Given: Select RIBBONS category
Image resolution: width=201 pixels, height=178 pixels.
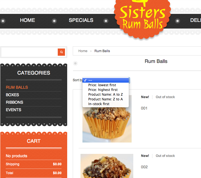Looking at the screenshot, I should point(14,102).
